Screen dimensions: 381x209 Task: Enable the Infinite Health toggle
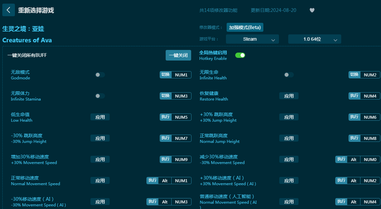tap(289, 75)
